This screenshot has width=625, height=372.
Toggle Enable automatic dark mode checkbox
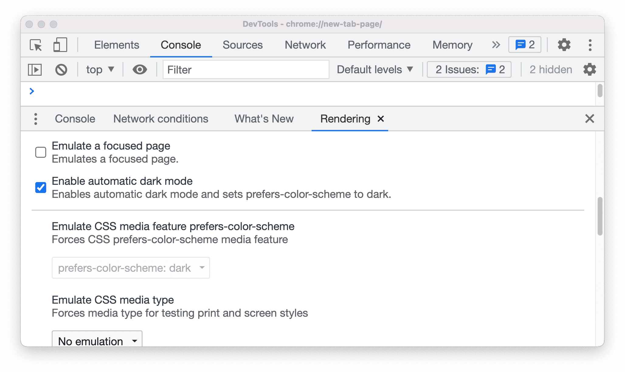(x=40, y=186)
